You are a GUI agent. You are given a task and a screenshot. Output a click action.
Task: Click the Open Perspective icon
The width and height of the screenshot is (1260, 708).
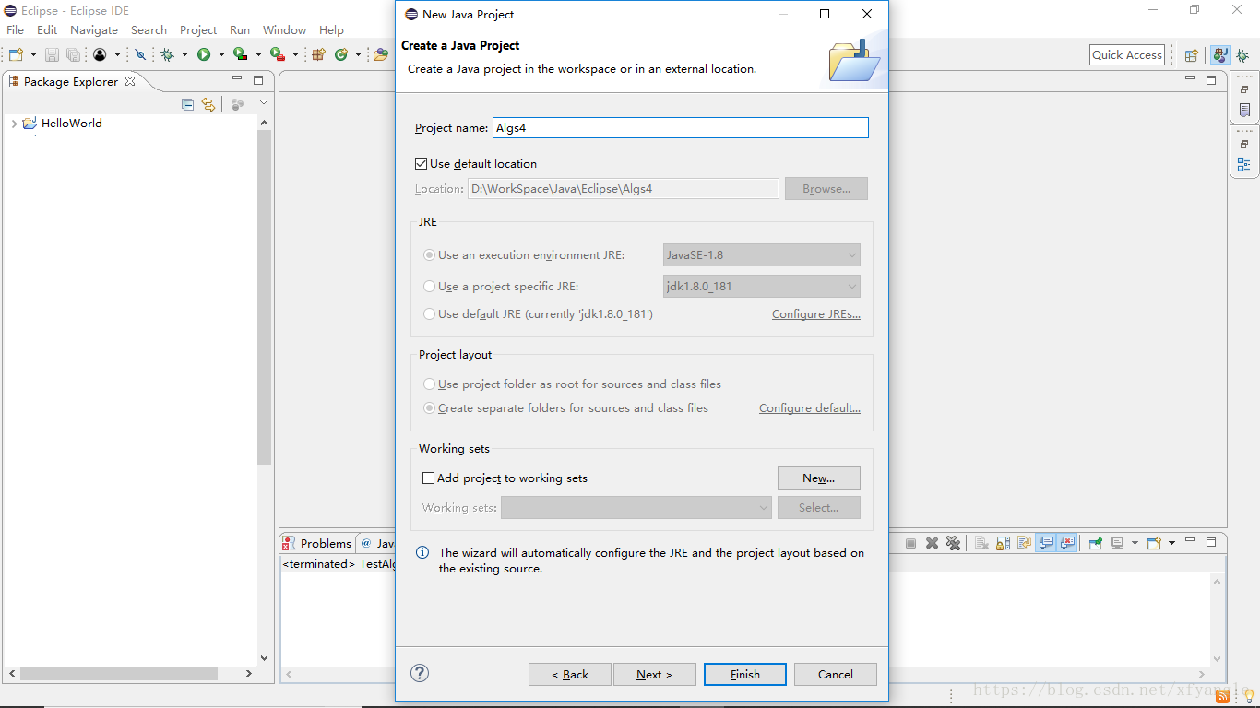click(x=1192, y=55)
